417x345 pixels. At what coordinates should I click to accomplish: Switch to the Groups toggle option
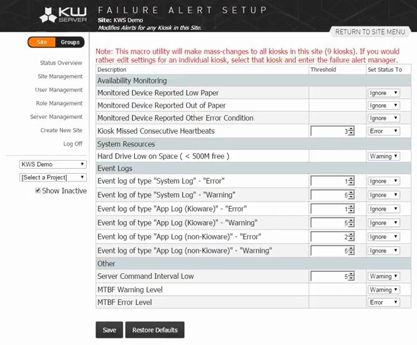tap(70, 42)
